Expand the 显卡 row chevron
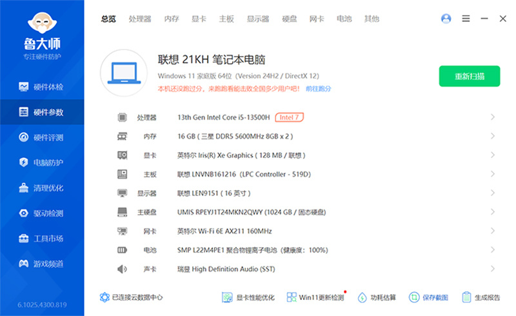 tap(493, 155)
